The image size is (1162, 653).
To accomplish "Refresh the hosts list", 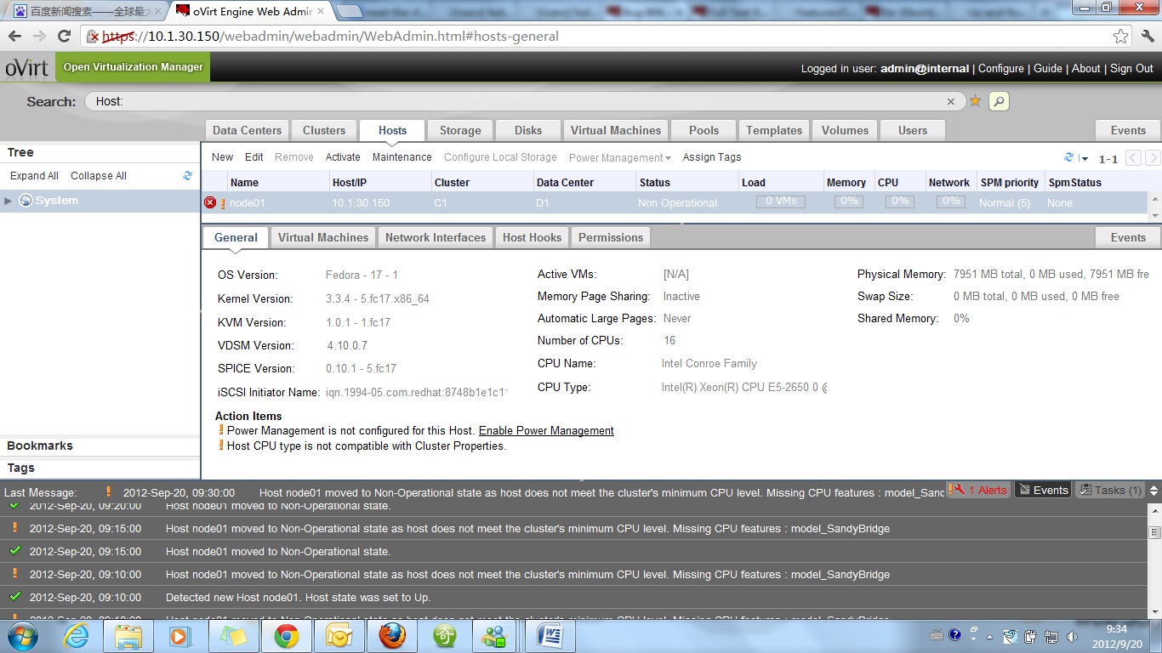I will (1068, 157).
